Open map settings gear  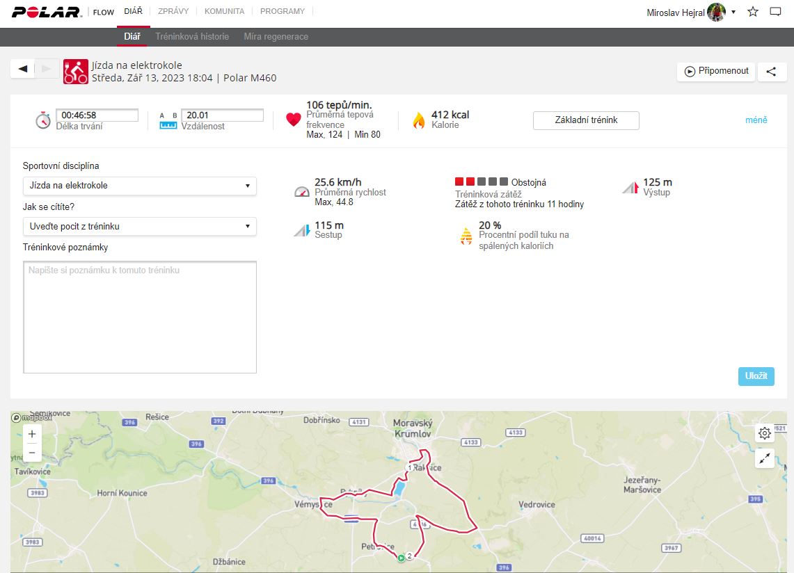(x=765, y=433)
